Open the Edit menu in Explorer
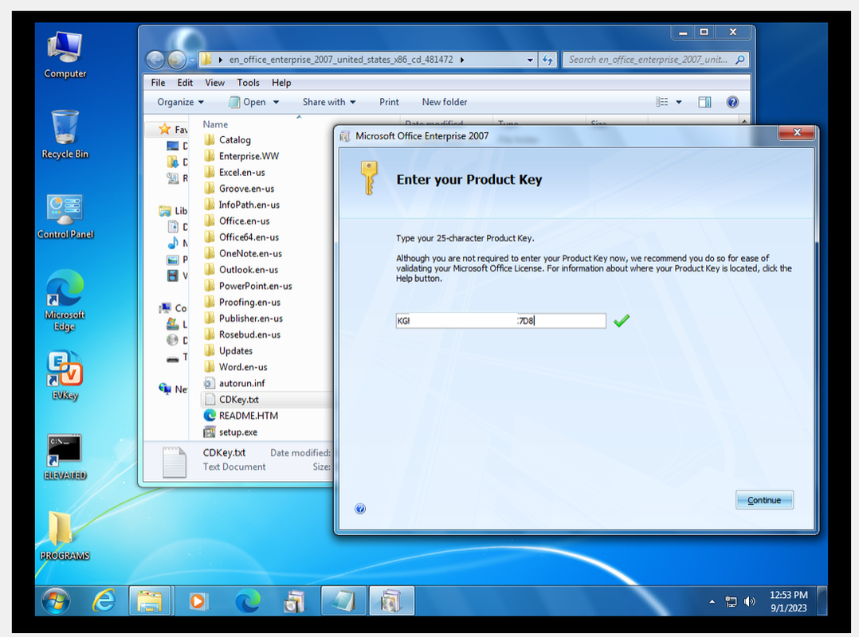The height and width of the screenshot is (637, 859). pyautogui.click(x=185, y=83)
